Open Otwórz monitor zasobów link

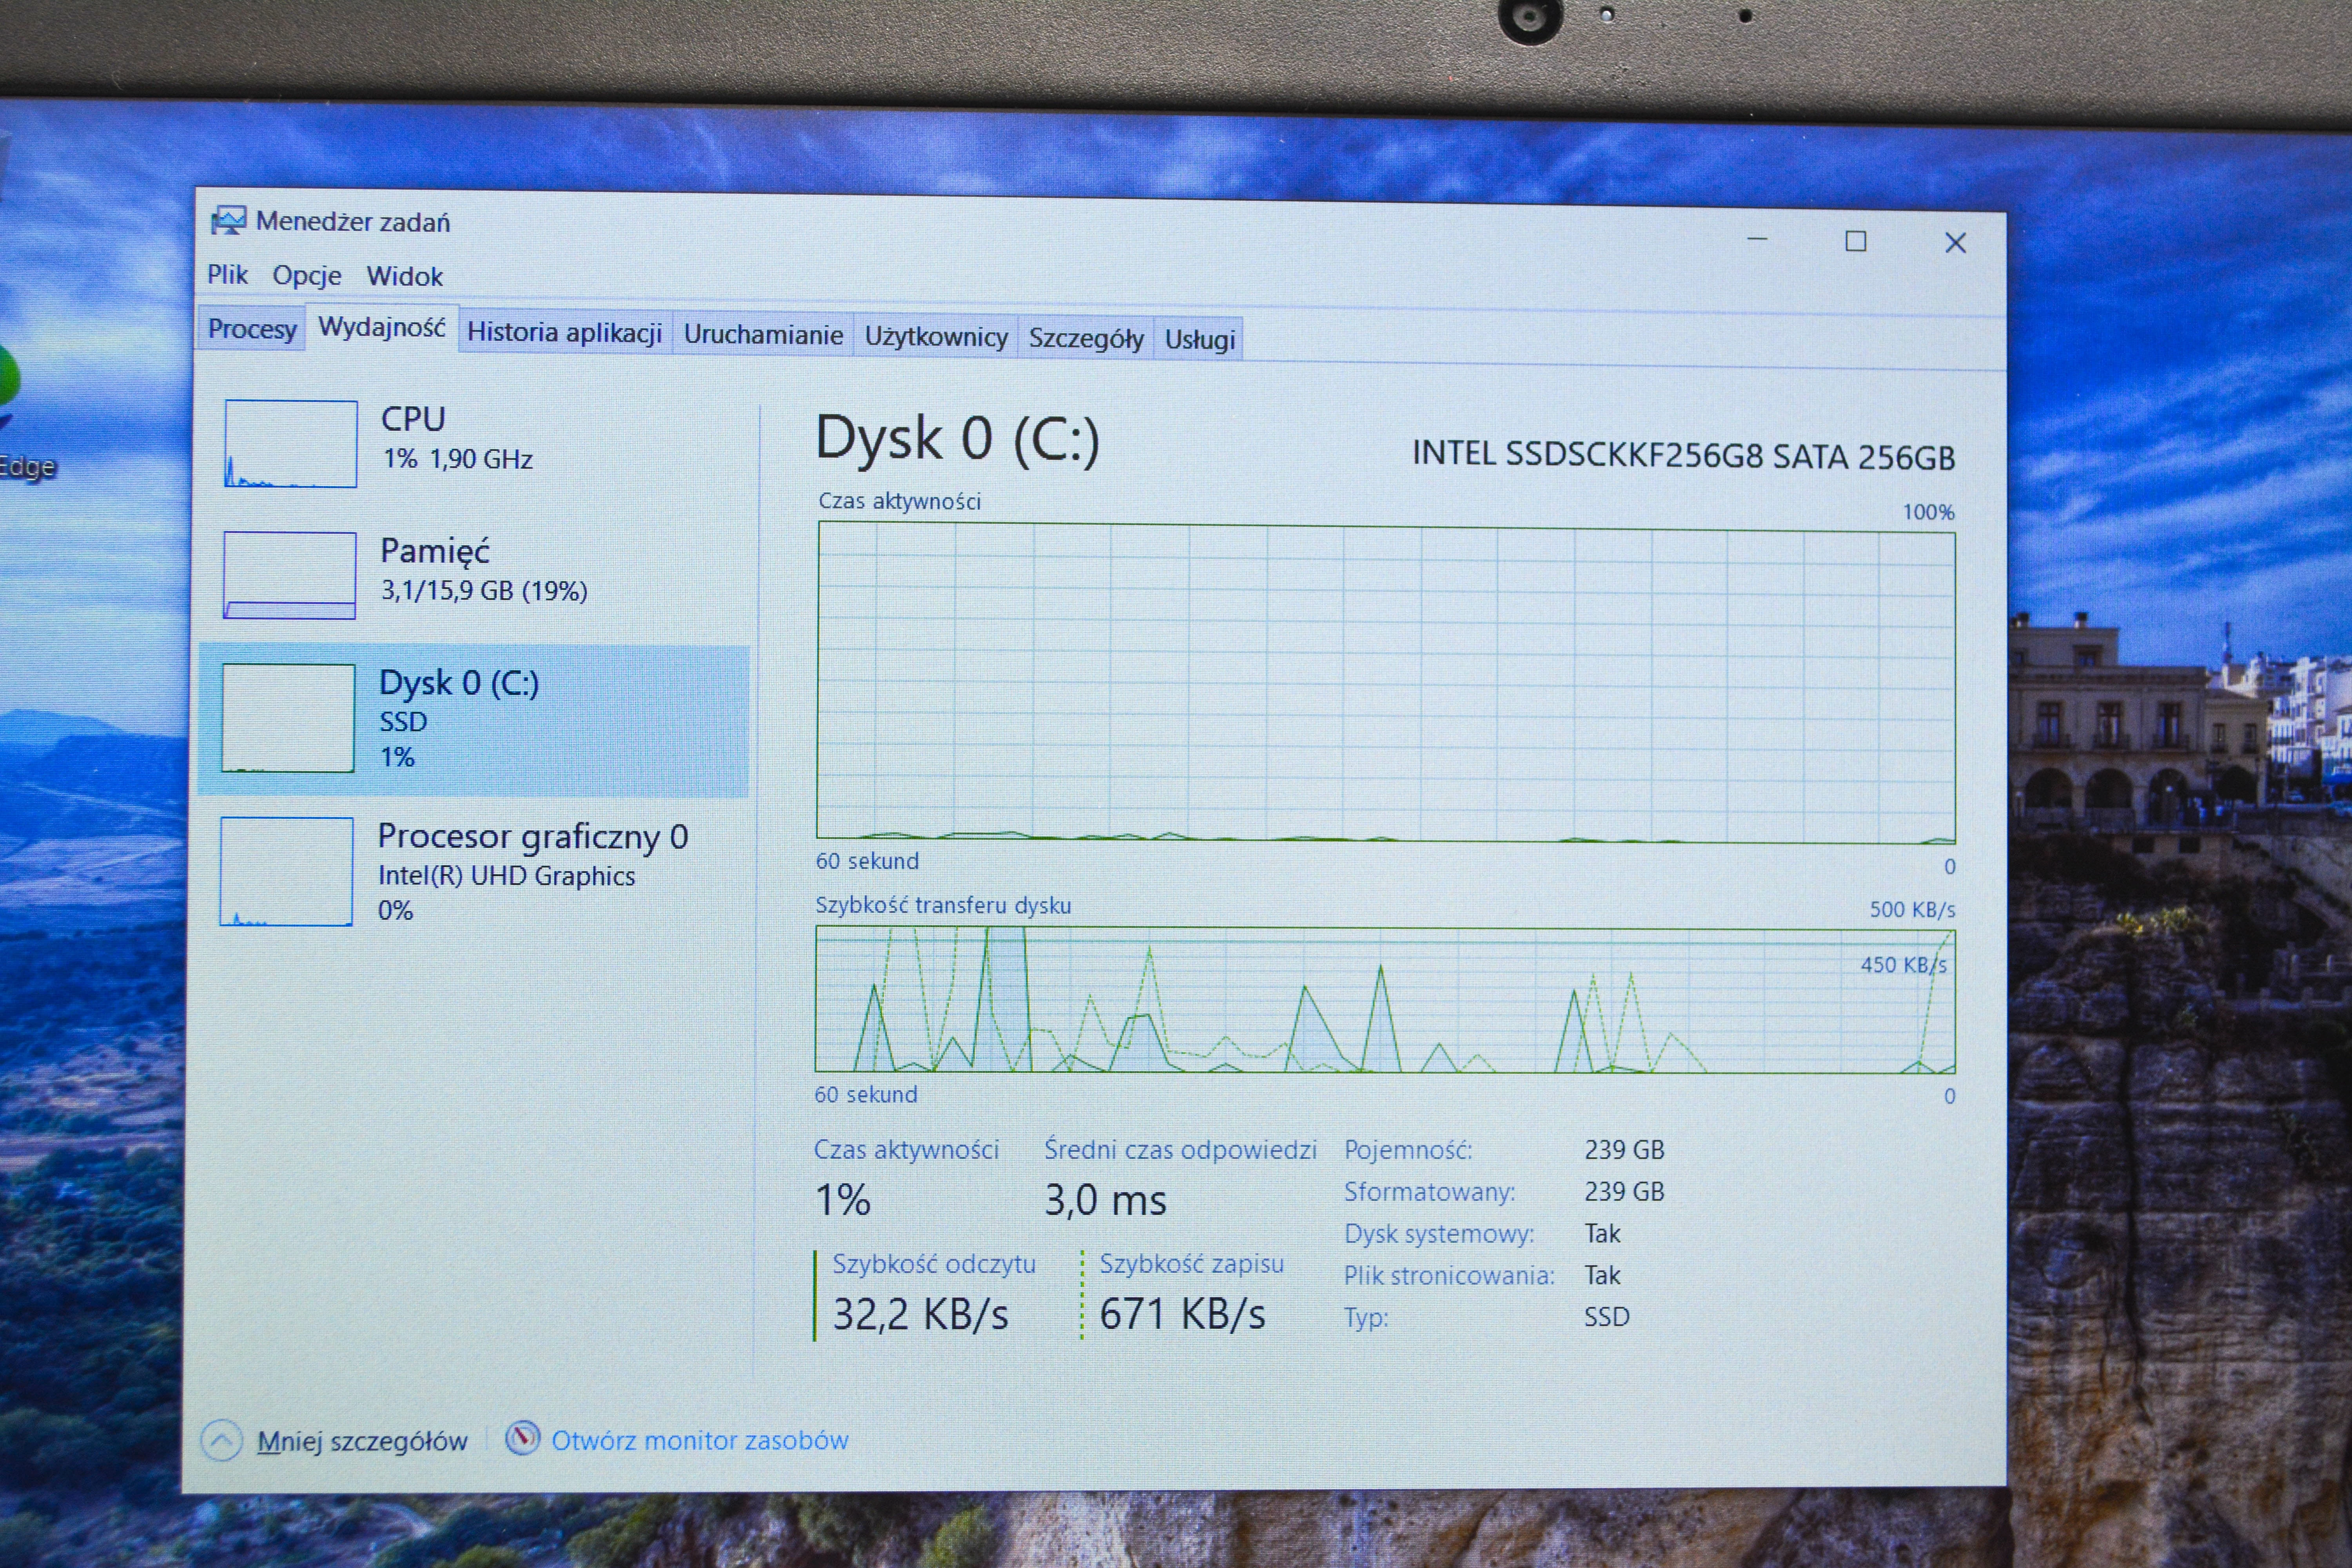[x=700, y=1440]
